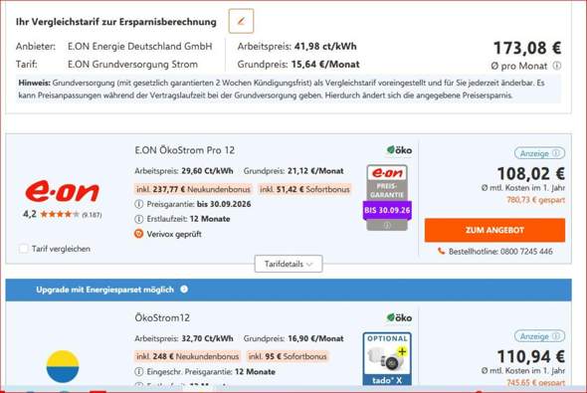
Task: Click the E.ON Preisgarantie badge
Action: click(x=387, y=197)
